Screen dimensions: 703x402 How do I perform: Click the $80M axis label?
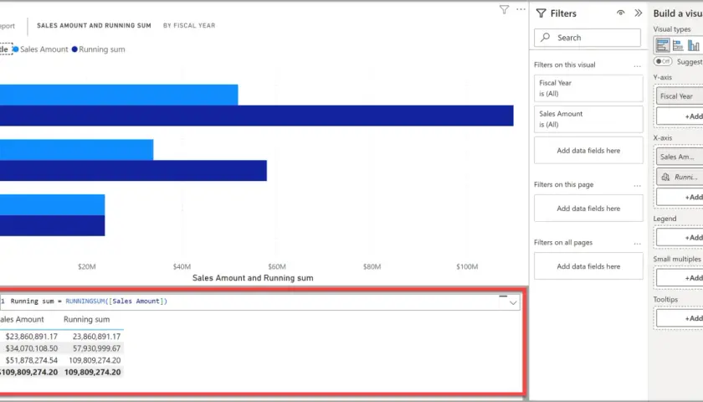[x=372, y=266]
